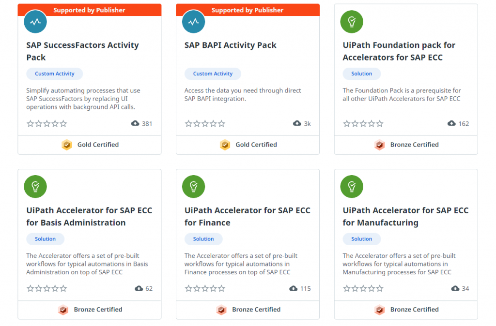Click the green lightbulb icon on the Foundation pack card
Image resolution: width=496 pixels, height=326 pixels.
pos(352,21)
